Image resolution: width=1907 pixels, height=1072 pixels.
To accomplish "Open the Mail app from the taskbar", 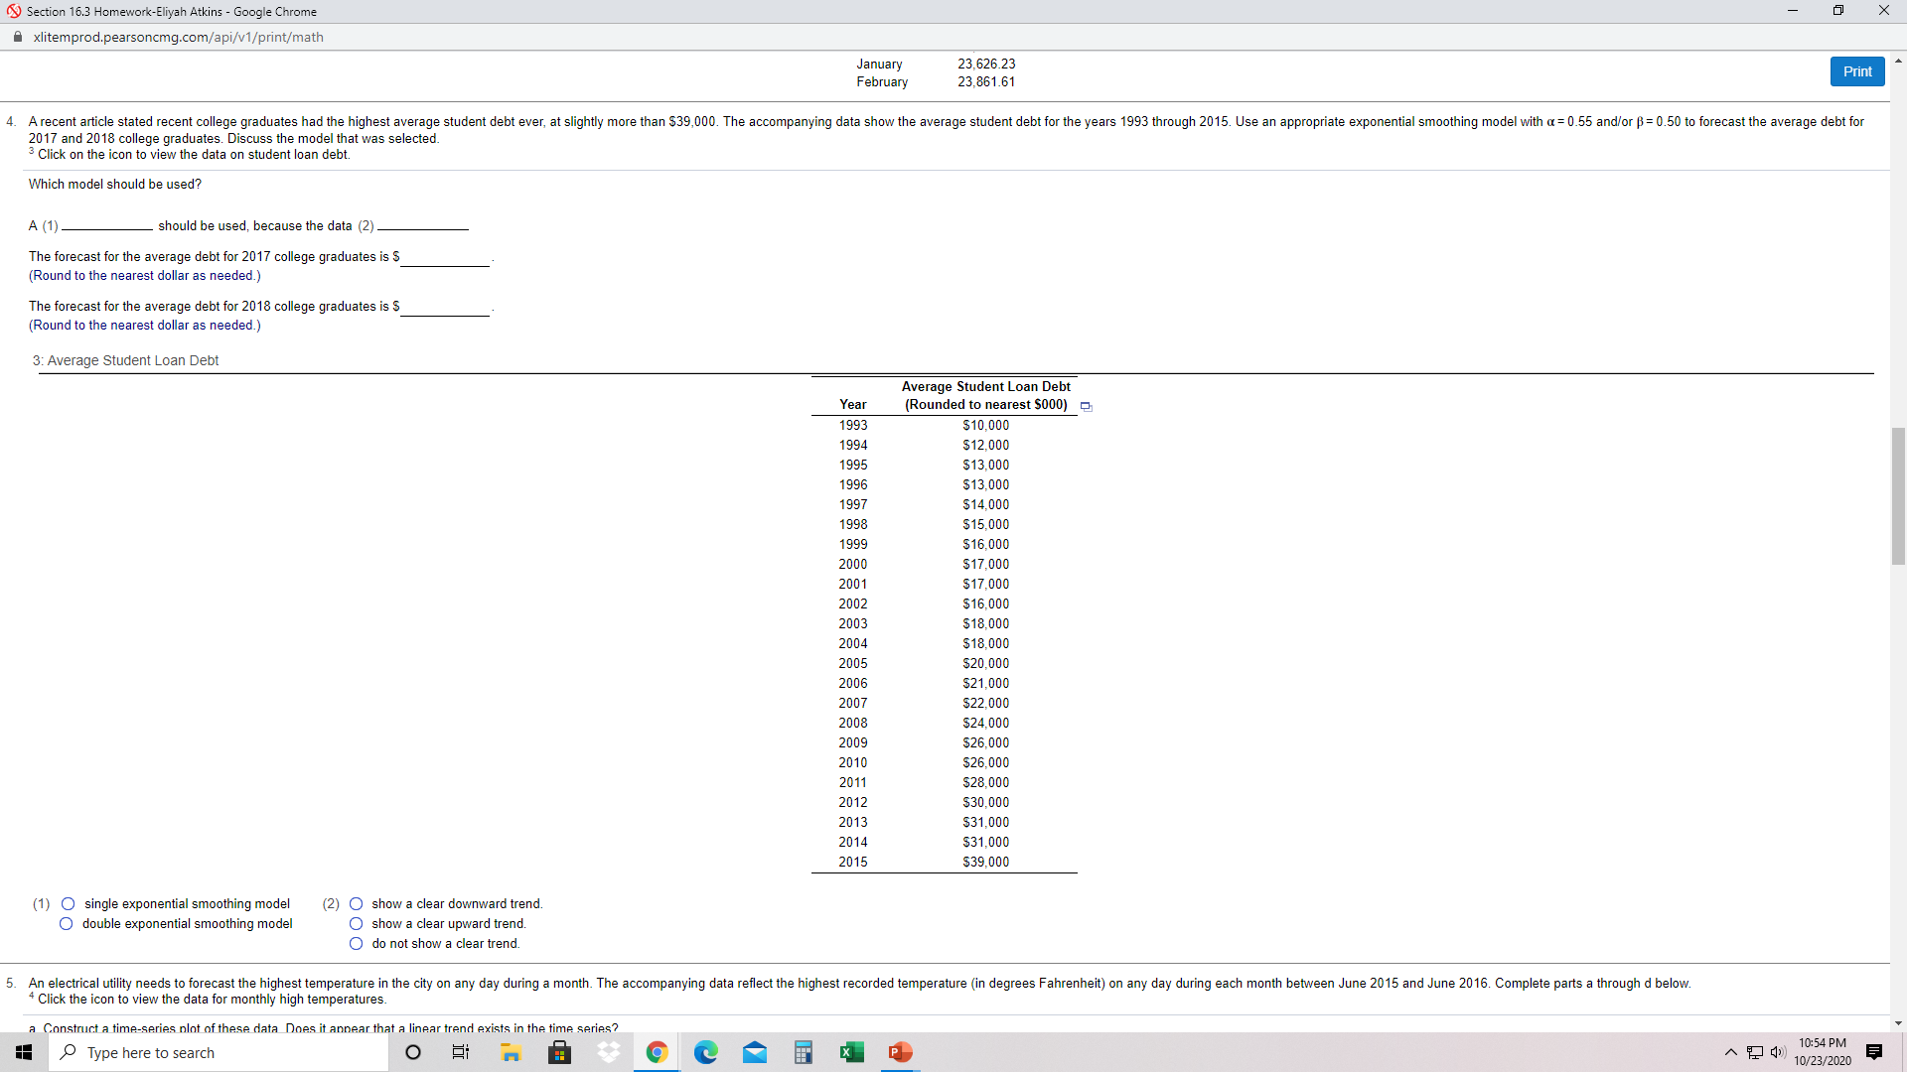I will 755,1052.
